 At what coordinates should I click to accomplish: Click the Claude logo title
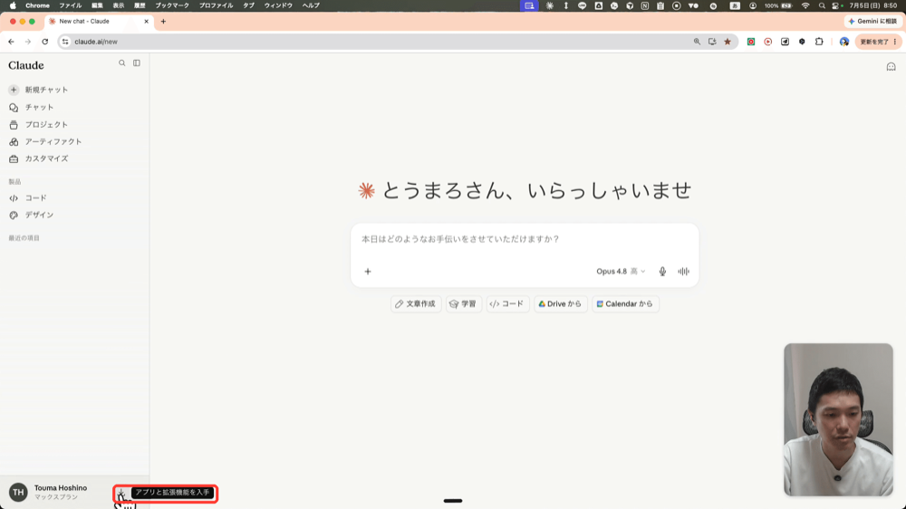26,65
